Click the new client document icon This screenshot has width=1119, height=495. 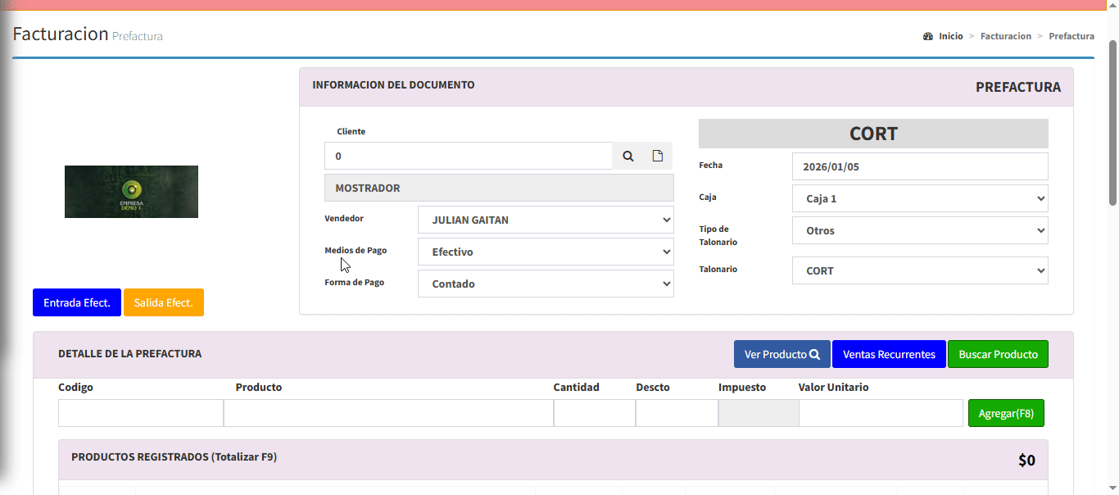[657, 156]
